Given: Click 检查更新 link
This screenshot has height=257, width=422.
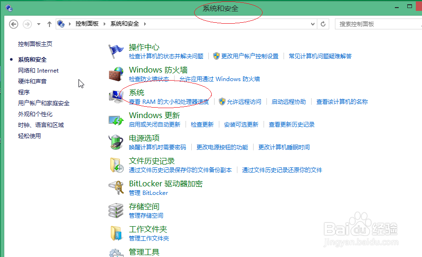Looking at the screenshot, I should click(x=202, y=125).
